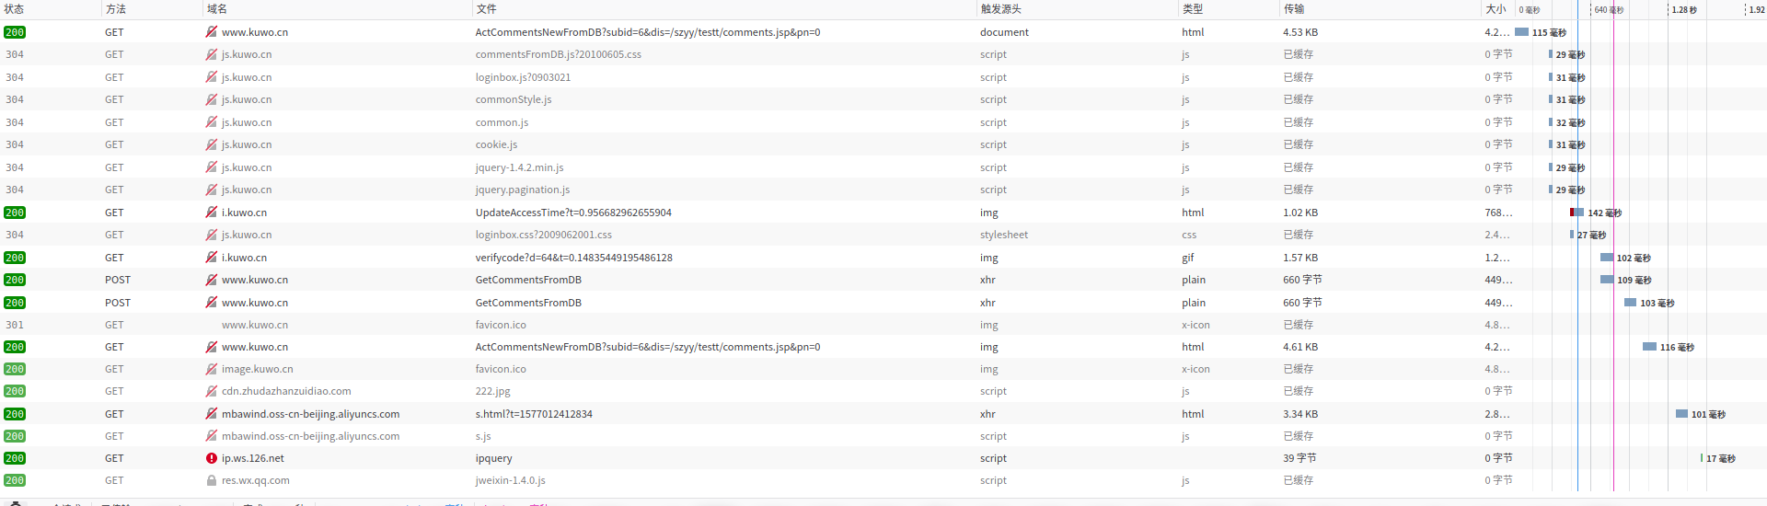Viewport: 1767px width, 506px height.
Task: Sort requests by the 传输 column header
Action: pos(1294,9)
